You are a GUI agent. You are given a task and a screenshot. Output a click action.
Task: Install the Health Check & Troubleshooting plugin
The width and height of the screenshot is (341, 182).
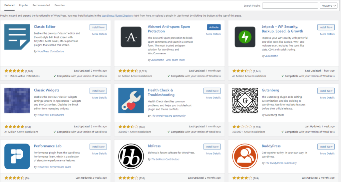pos(212,91)
